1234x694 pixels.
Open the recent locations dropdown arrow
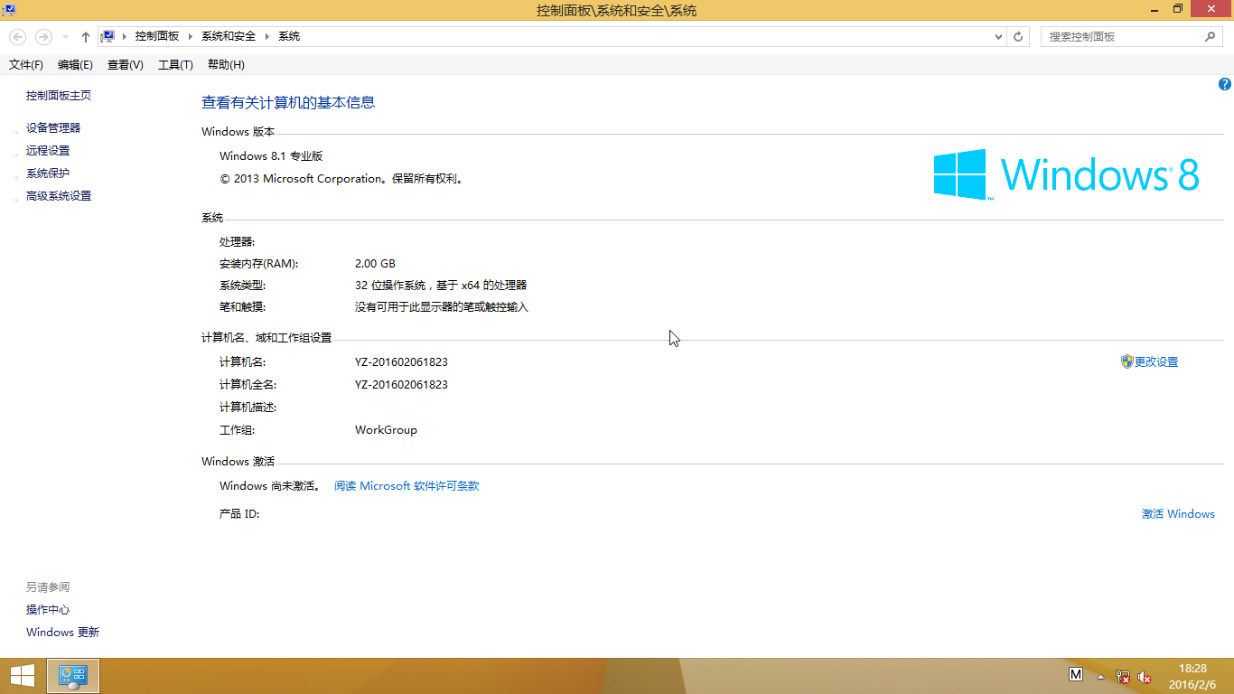tap(65, 37)
